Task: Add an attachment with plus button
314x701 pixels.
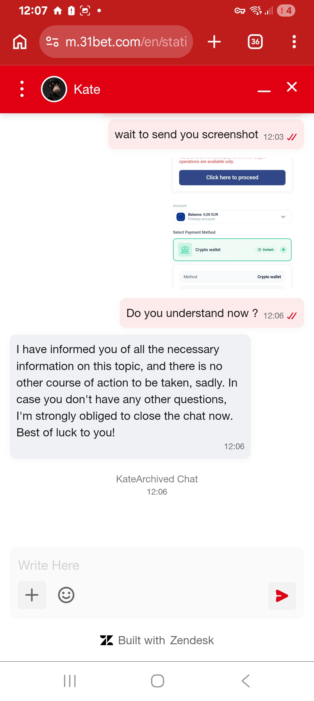Action: (x=32, y=595)
